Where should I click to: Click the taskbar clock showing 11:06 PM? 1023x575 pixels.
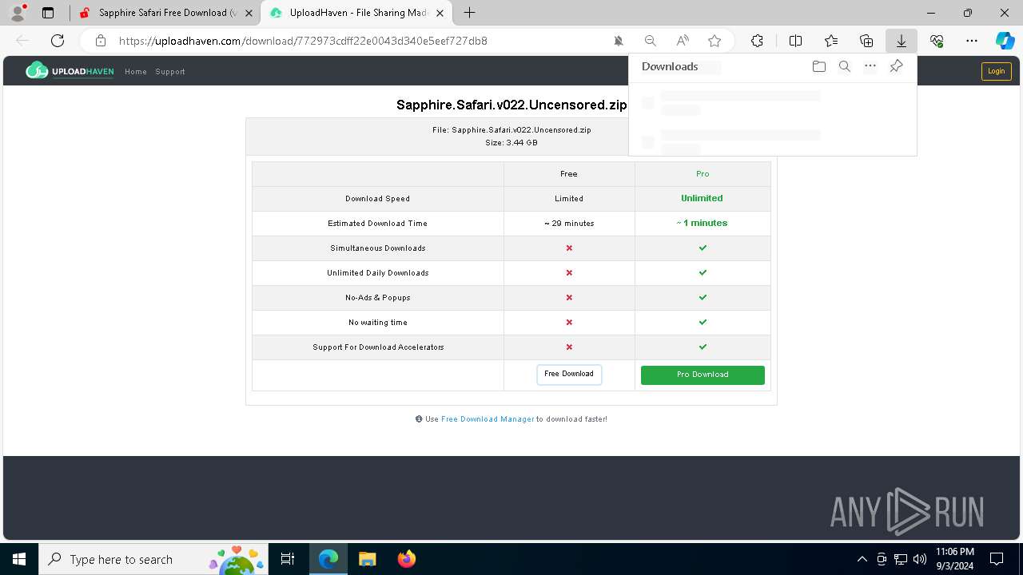pos(955,559)
